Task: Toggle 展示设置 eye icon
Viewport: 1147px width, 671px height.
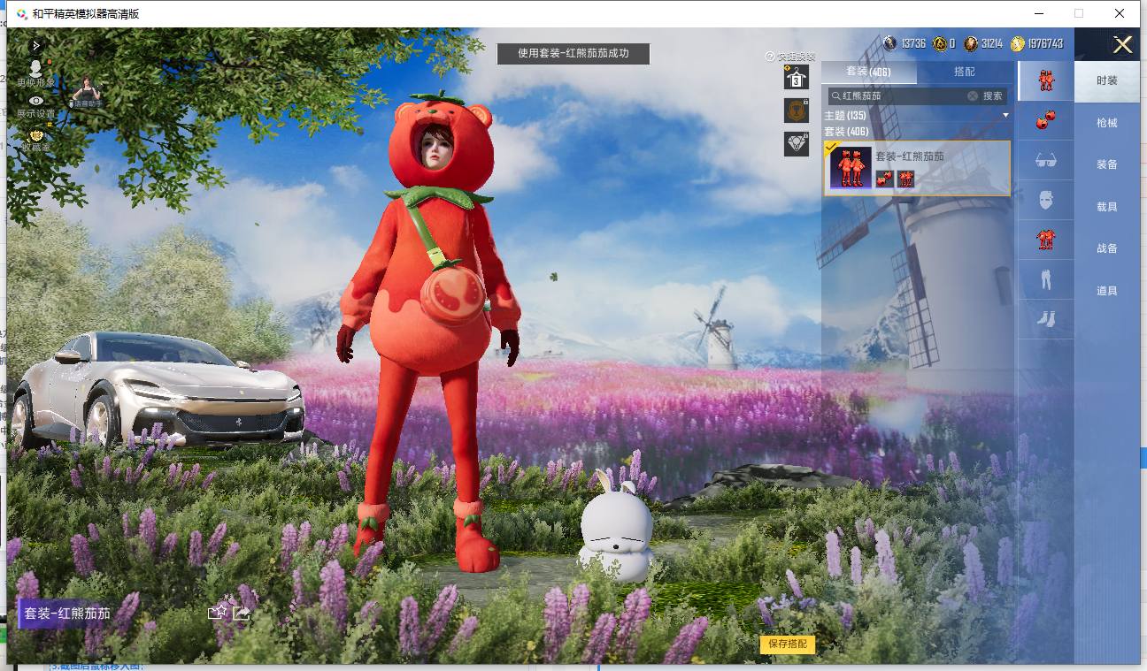Action: click(x=36, y=101)
